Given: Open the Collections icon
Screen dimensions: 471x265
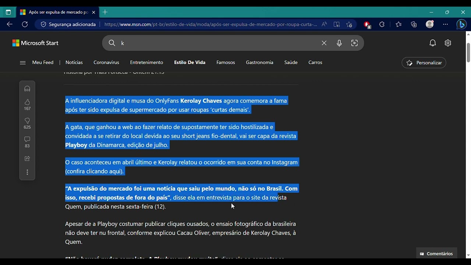Looking at the screenshot, I should click(x=414, y=24).
